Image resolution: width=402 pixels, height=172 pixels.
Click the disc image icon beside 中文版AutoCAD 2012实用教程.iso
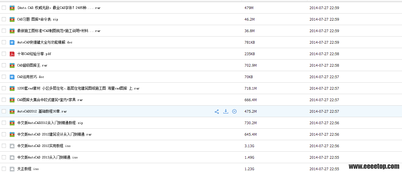pos(12,146)
